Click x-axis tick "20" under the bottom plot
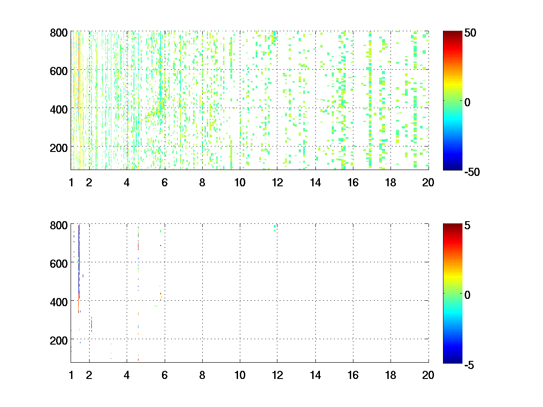The width and height of the screenshot is (543, 407). point(429,375)
